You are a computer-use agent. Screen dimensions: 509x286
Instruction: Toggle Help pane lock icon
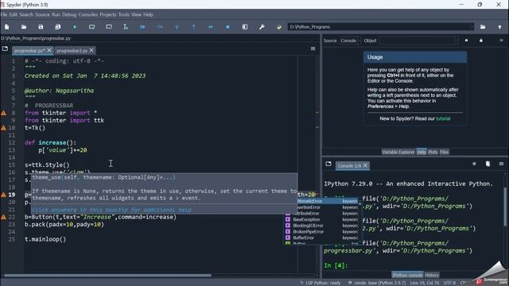pos(481,41)
